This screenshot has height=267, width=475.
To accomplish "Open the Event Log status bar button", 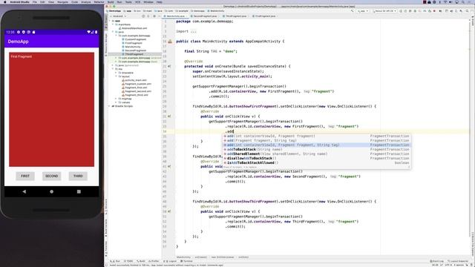I will (x=437, y=261).
